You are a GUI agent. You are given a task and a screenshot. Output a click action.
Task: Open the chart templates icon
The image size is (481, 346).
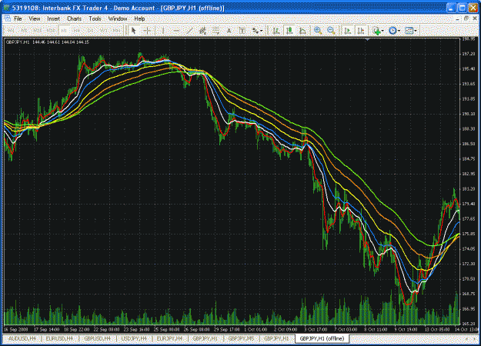(x=409, y=31)
